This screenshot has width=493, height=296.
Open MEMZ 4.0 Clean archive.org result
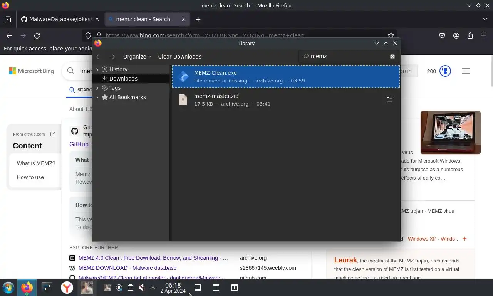click(153, 258)
